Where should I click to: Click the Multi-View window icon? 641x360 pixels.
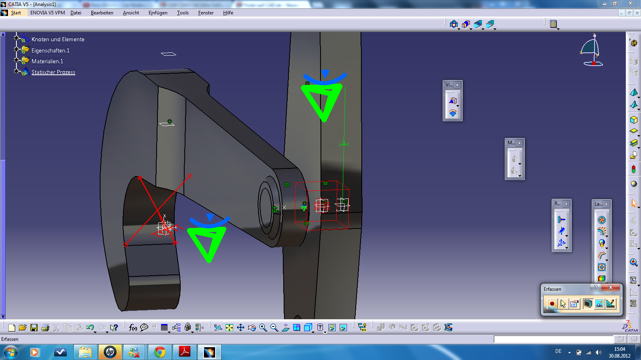pyautogui.click(x=296, y=328)
